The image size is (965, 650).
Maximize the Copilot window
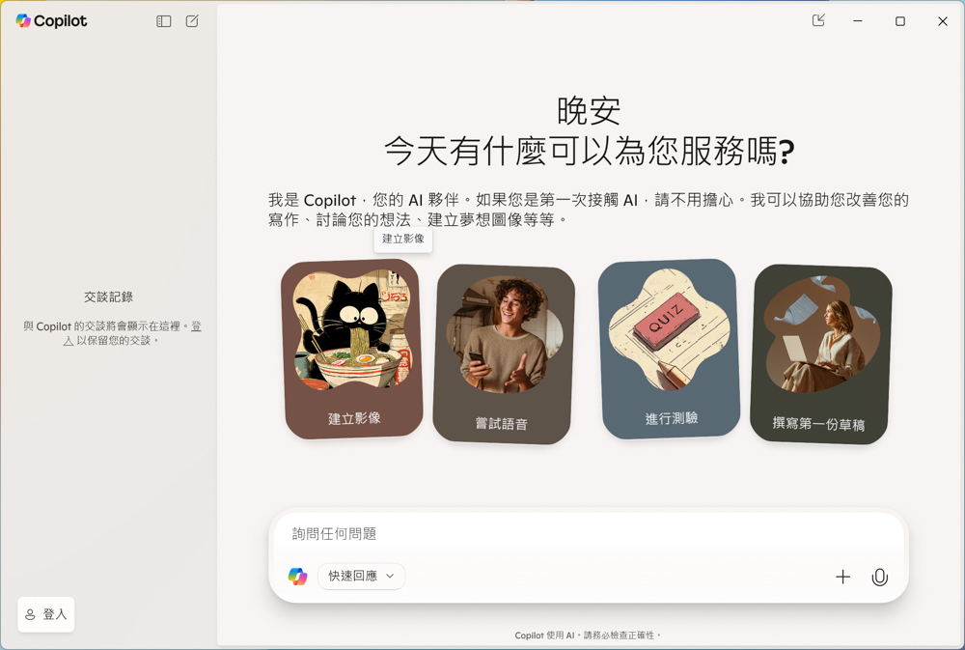899,21
